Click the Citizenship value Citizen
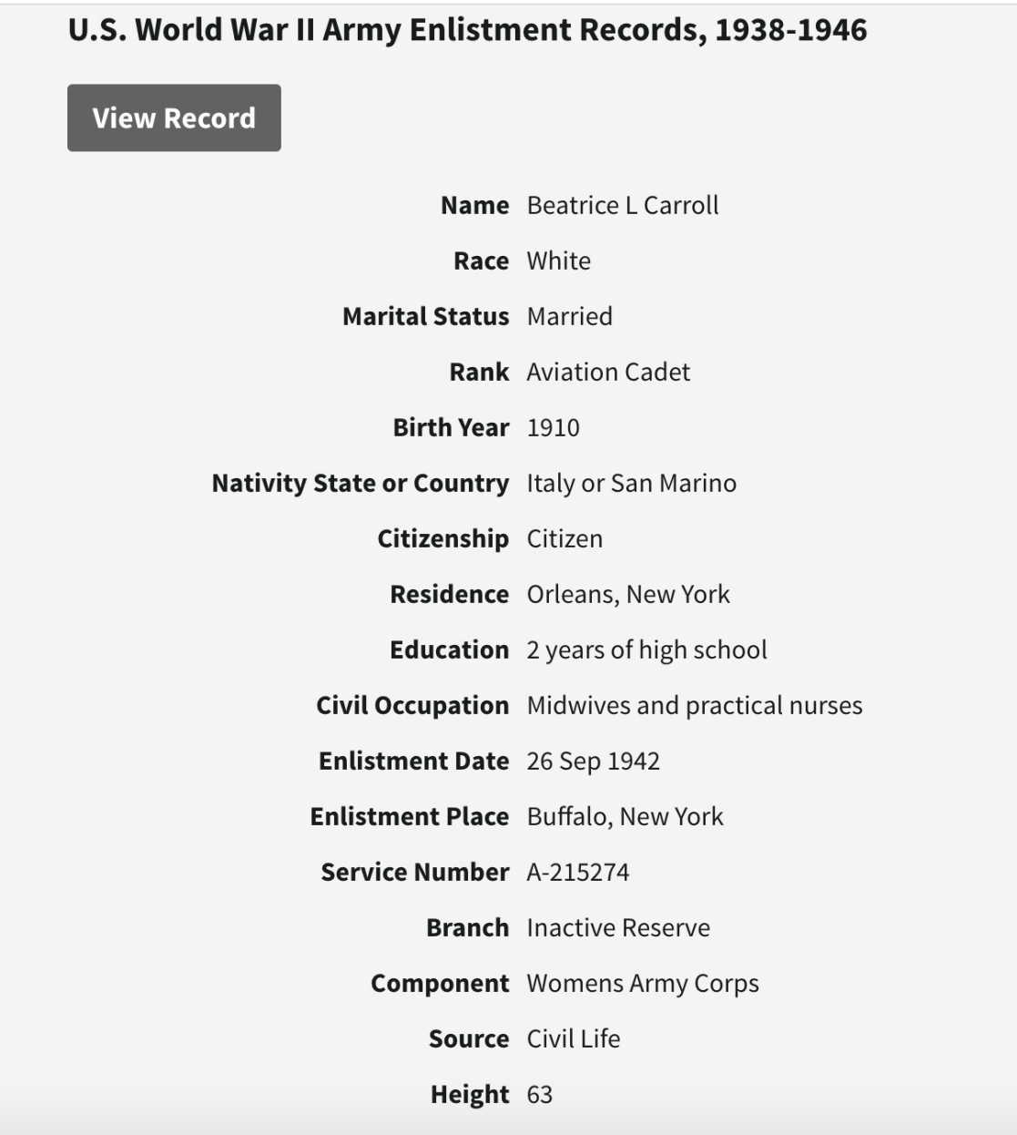This screenshot has width=1017, height=1135. 564,539
